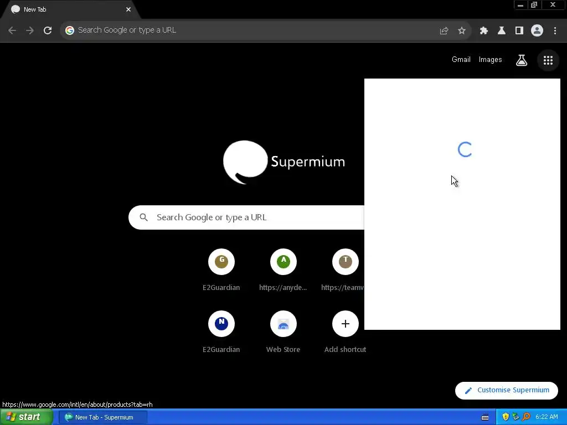567x425 pixels.
Task: Open the profile avatar menu
Action: (x=537, y=30)
